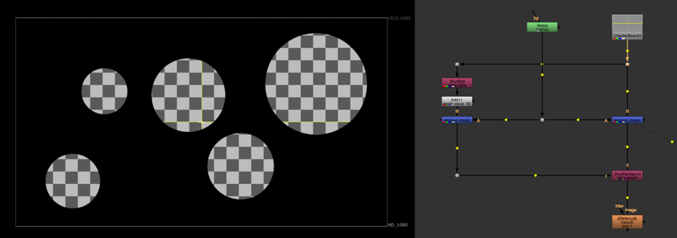Click the HD_1080 format label in viewer

[398, 225]
